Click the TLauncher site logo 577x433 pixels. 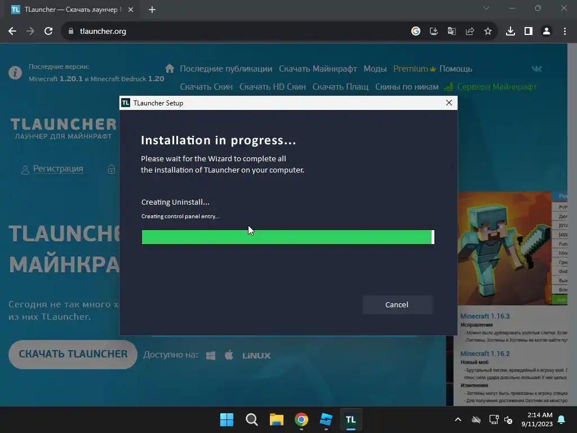click(x=63, y=129)
